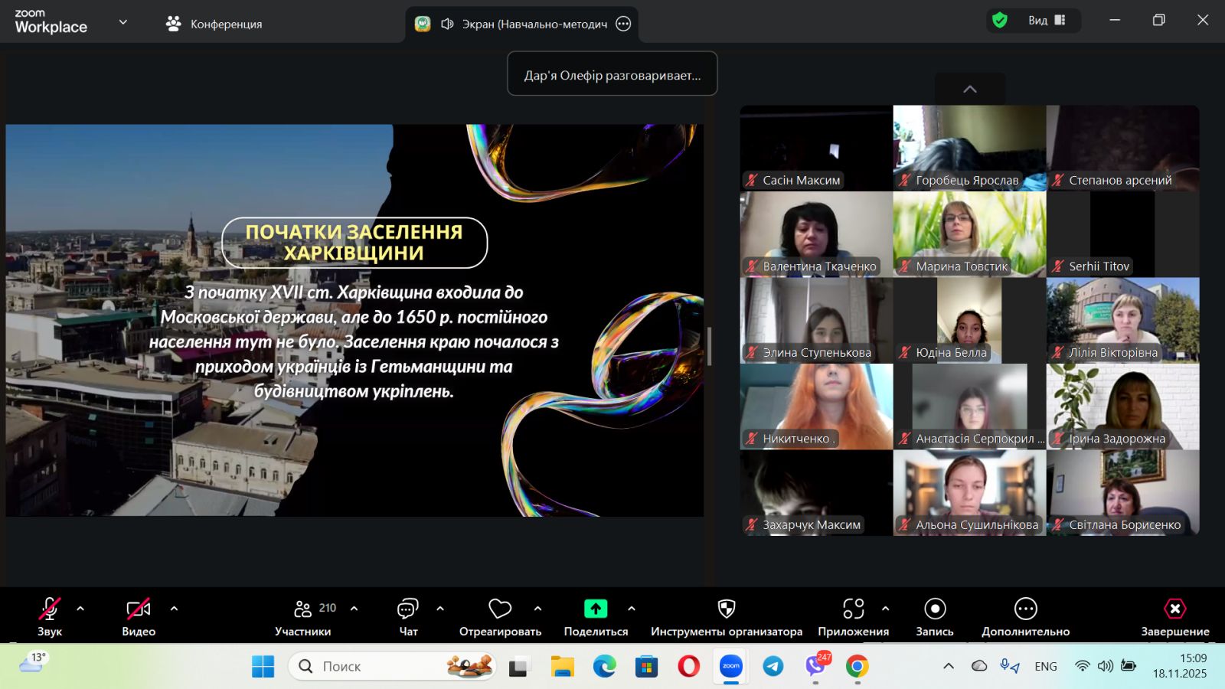This screenshot has width=1225, height=689.
Task: Open the Вид view layout menu
Action: click(x=1046, y=21)
